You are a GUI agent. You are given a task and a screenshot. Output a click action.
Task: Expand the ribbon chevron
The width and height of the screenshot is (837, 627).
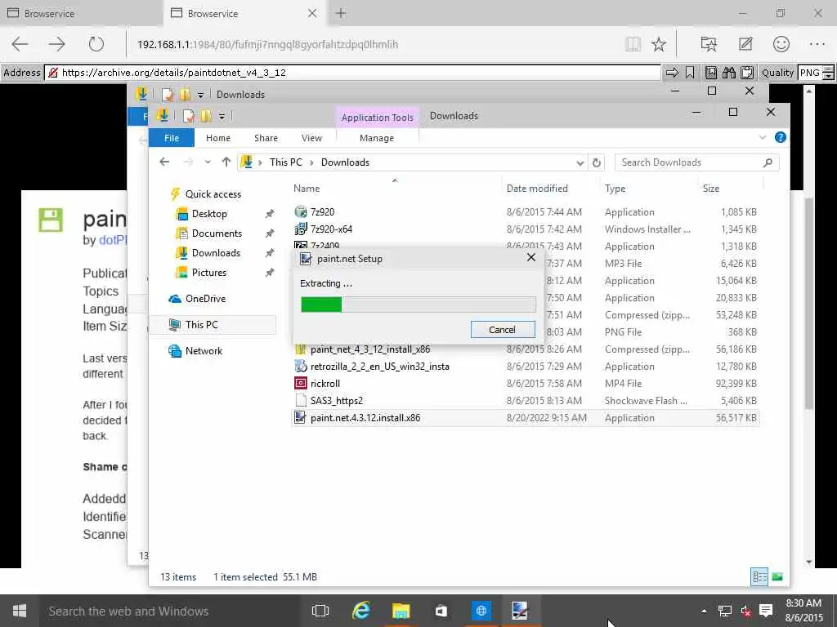(x=763, y=137)
